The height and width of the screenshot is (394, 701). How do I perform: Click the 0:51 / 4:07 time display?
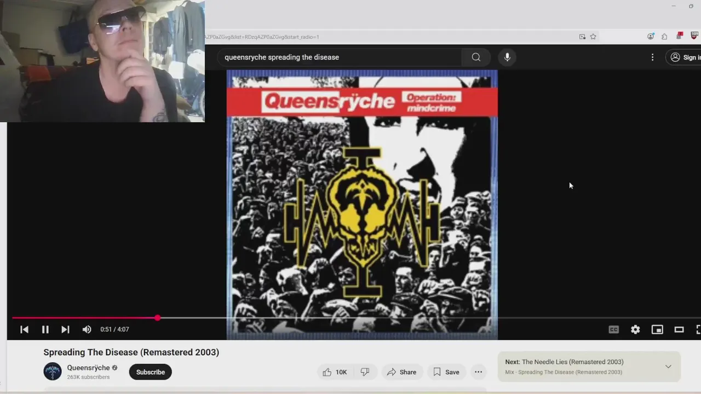click(114, 329)
